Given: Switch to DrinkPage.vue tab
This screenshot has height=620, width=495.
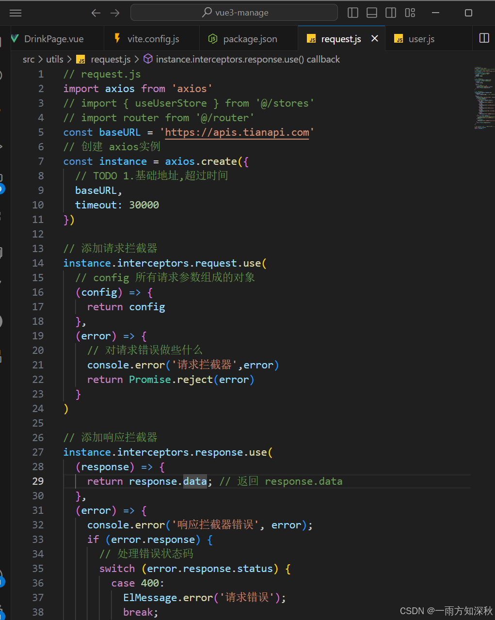Looking at the screenshot, I should point(54,39).
